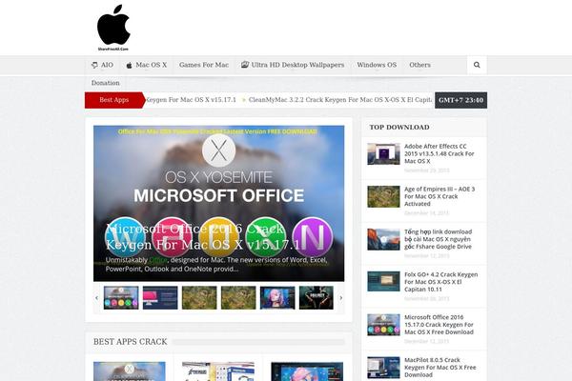572x381 pixels.
Task: Open the search magnifier icon
Action: (477, 65)
